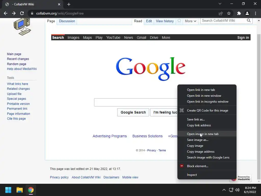This screenshot has height=196, width=261.
Task: Choose Open link in new tab
Action: (x=207, y=90)
